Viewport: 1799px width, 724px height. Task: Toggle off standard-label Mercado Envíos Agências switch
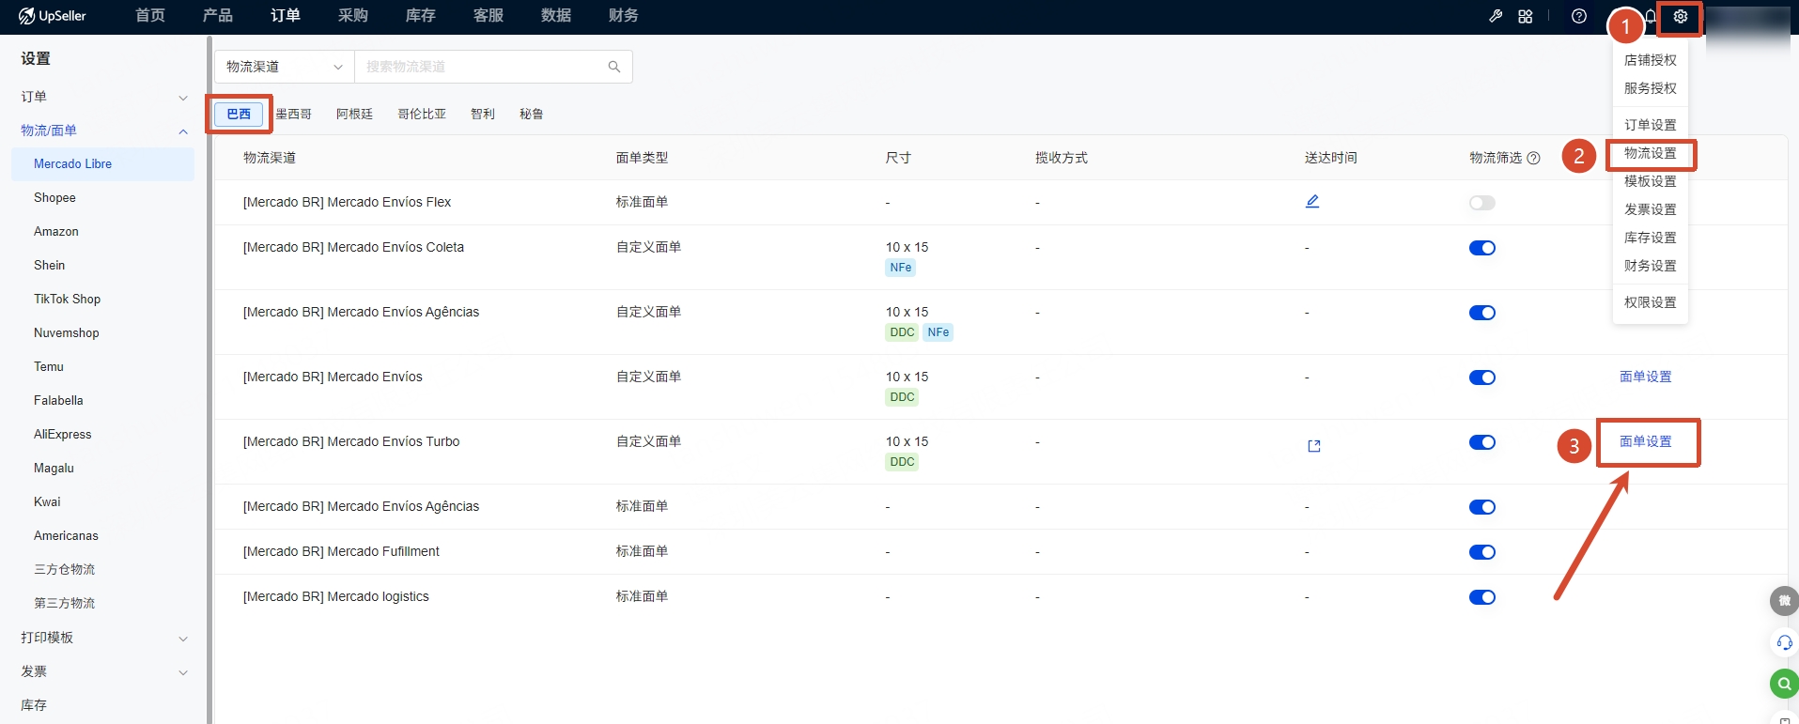click(1482, 507)
